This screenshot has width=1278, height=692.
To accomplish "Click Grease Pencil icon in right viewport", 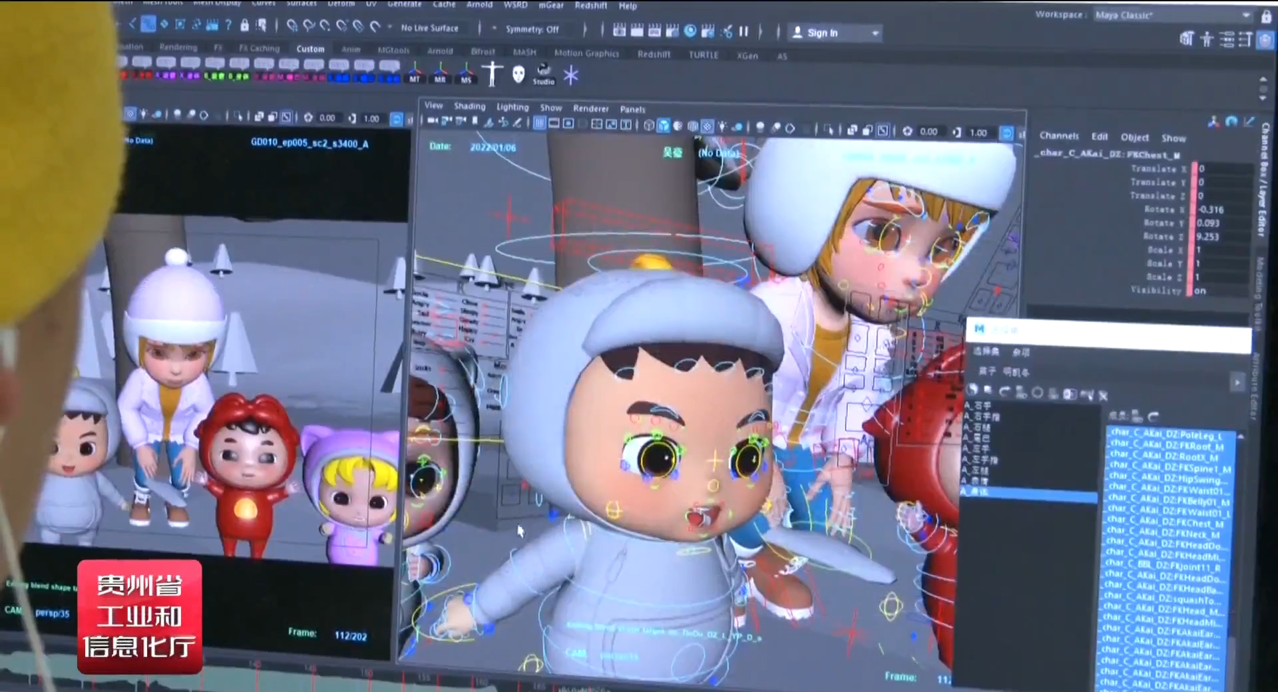I will click(x=517, y=122).
